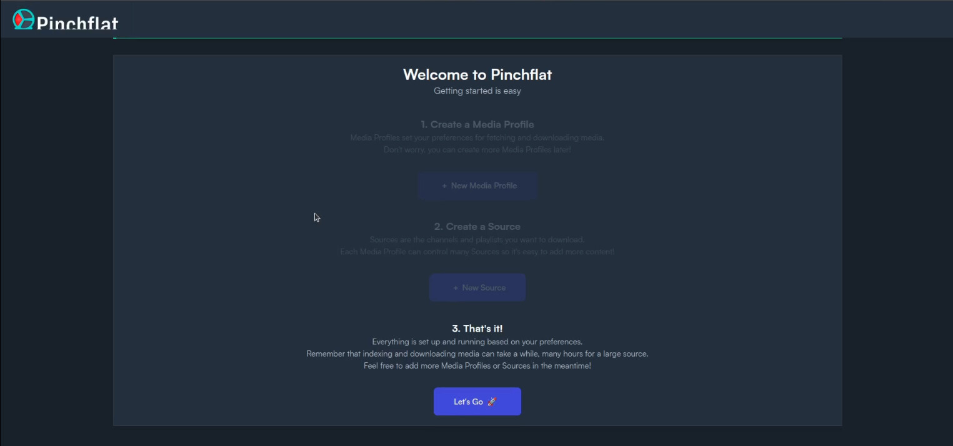Click the New Source button
This screenshot has height=446, width=953.
pos(477,287)
